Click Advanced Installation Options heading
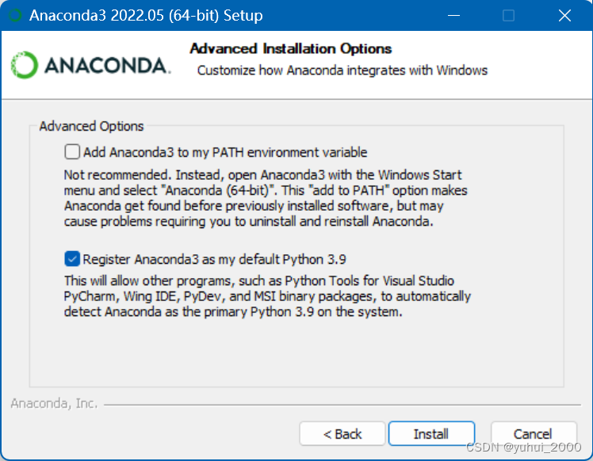This screenshot has height=461, width=593. point(290,49)
